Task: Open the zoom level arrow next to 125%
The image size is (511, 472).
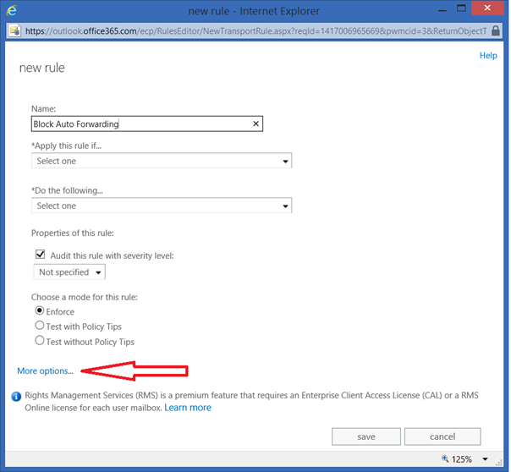Action: (486, 459)
